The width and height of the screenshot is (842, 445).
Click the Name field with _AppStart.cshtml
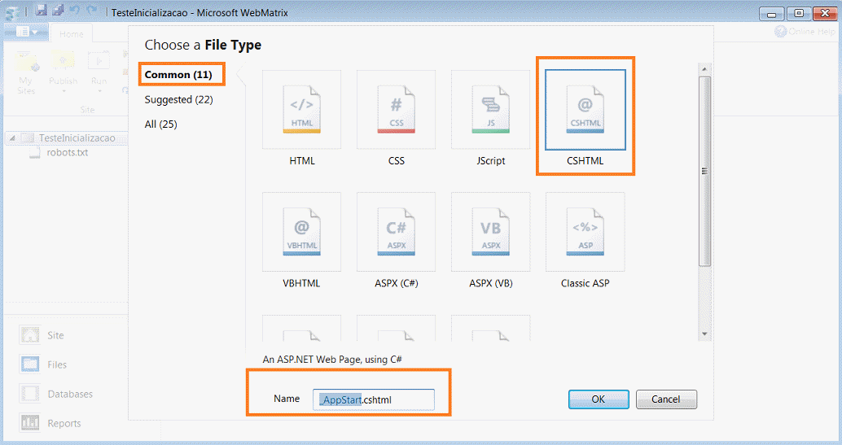click(x=374, y=400)
